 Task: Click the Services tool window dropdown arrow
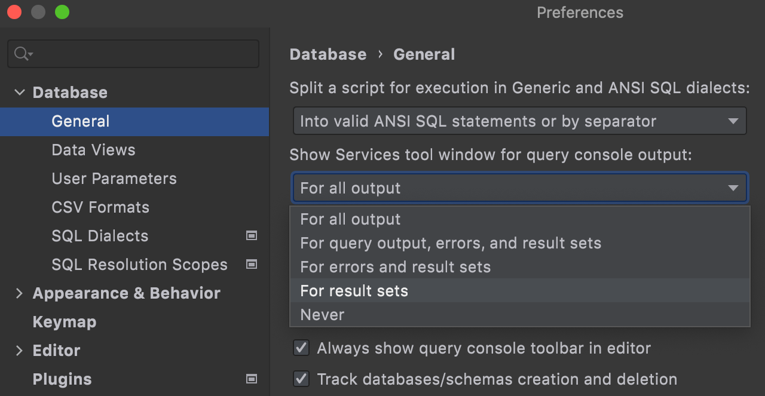point(733,188)
